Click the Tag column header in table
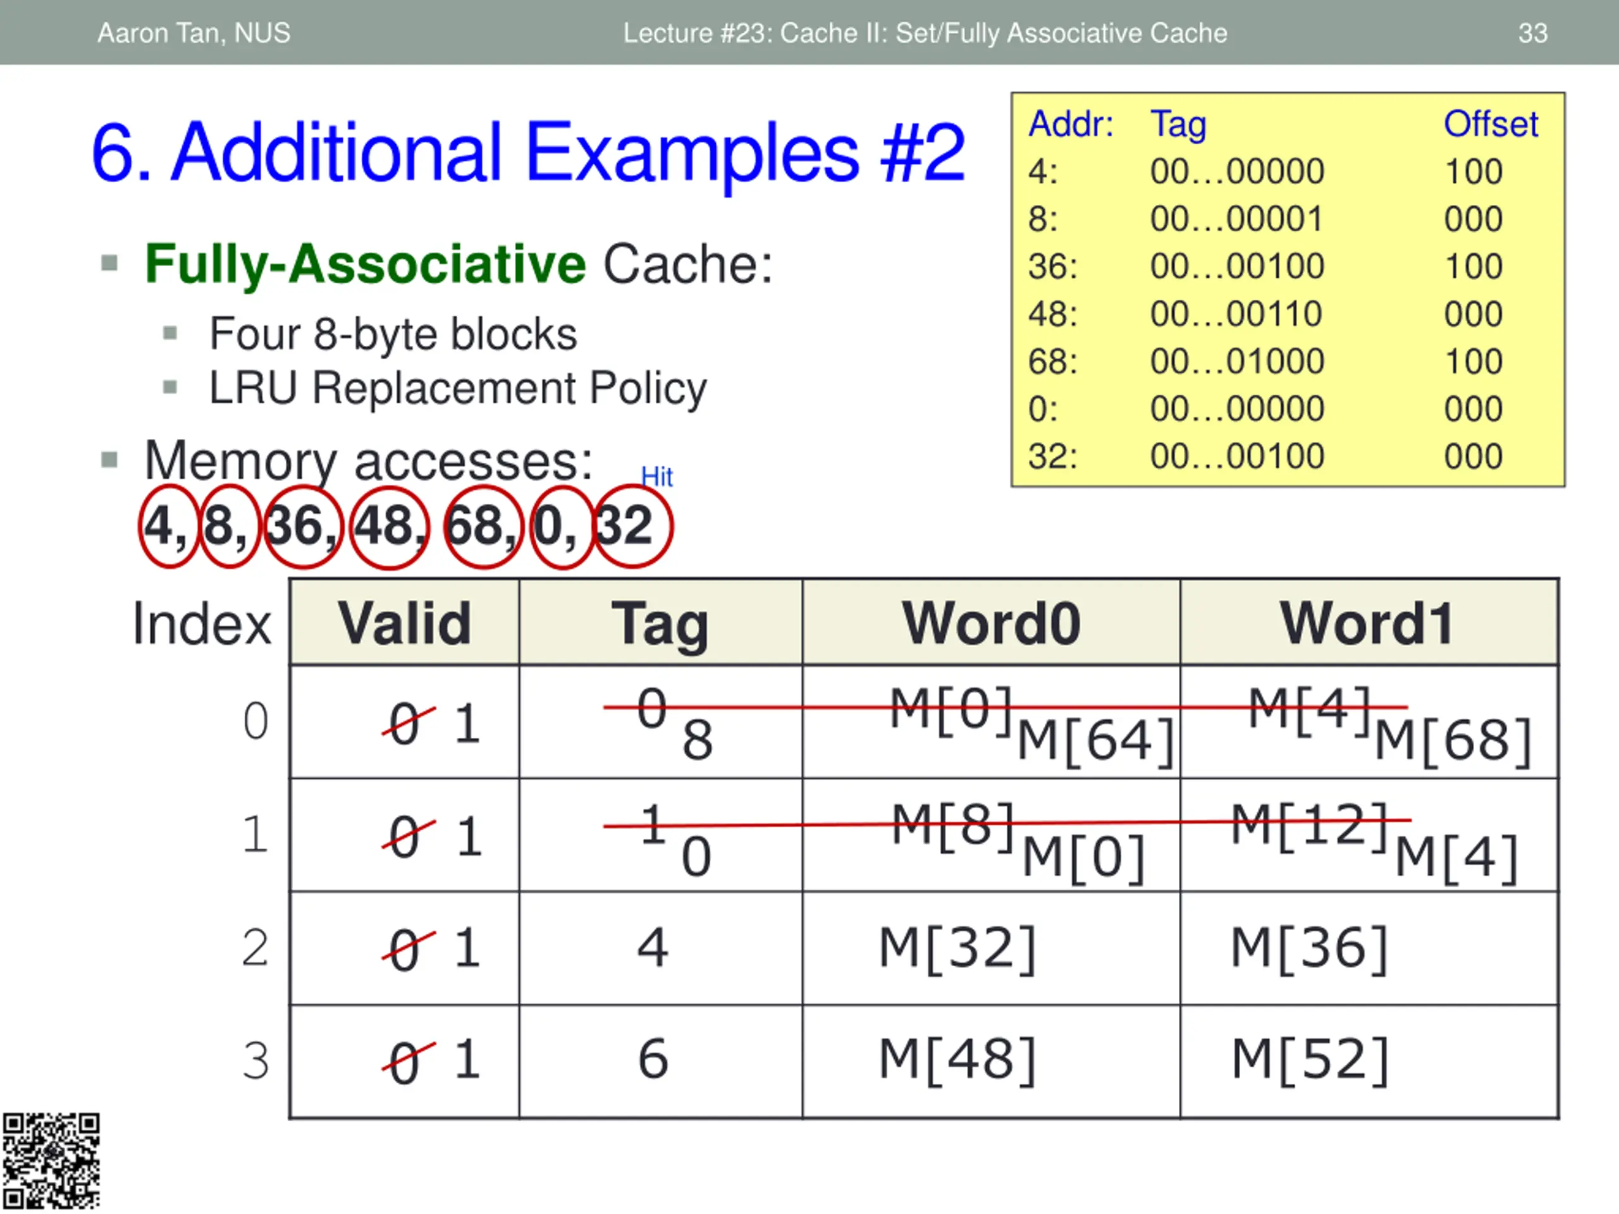Viewport: 1619px width, 1214px height. 661,622
